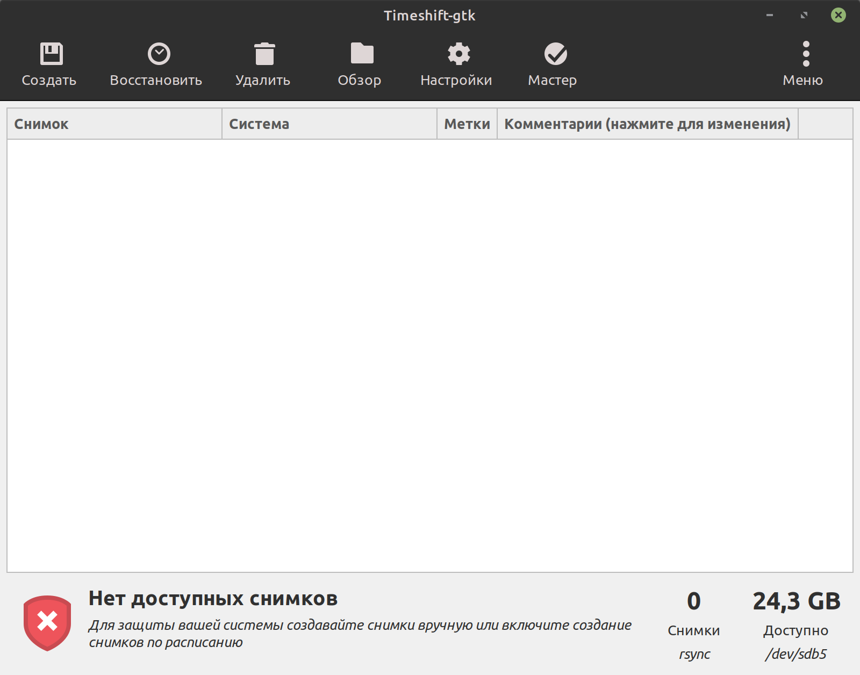The height and width of the screenshot is (675, 860).
Task: Click the '/dev/sdb5' device label
Action: pyautogui.click(x=796, y=654)
